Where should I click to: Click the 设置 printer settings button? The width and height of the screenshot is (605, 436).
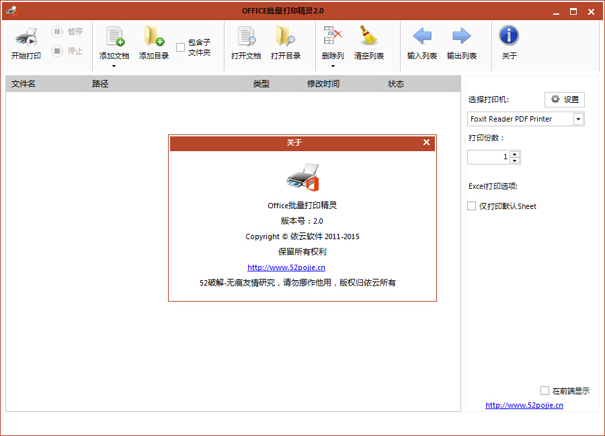(x=564, y=99)
